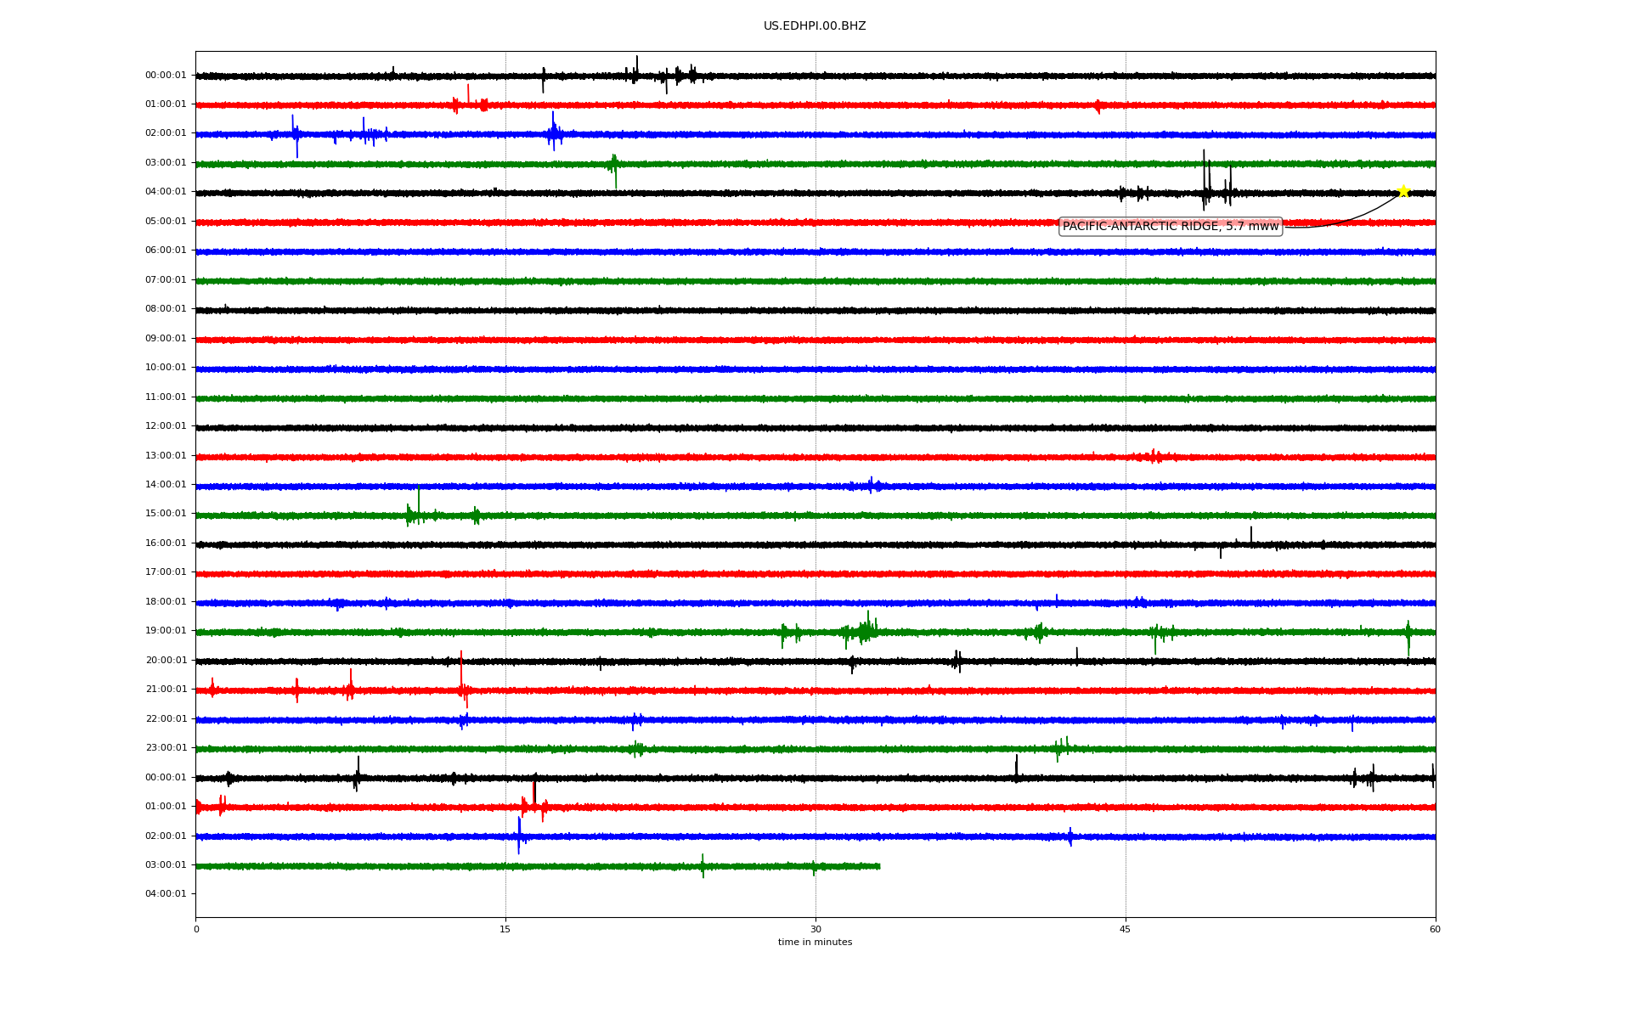Select the 08:00:01 row label
Viewport: 1631px width, 1019px height.
[x=166, y=309]
